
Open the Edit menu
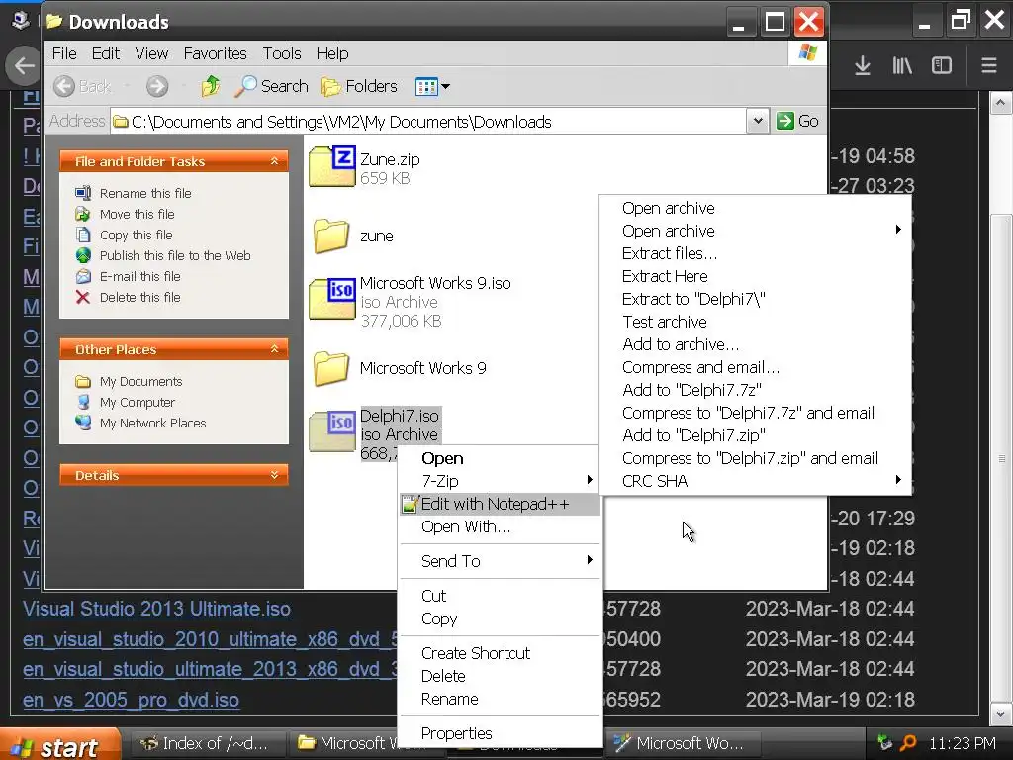[x=105, y=53]
